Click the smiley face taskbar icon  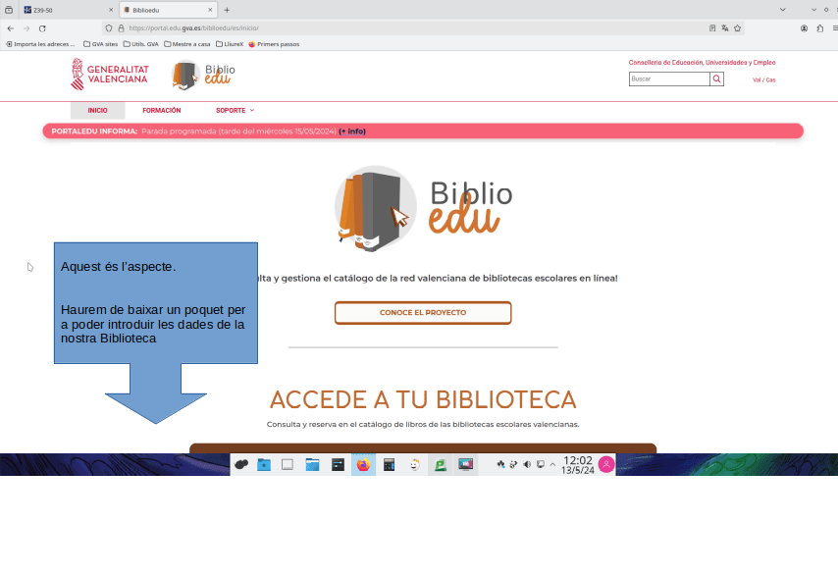click(x=415, y=465)
